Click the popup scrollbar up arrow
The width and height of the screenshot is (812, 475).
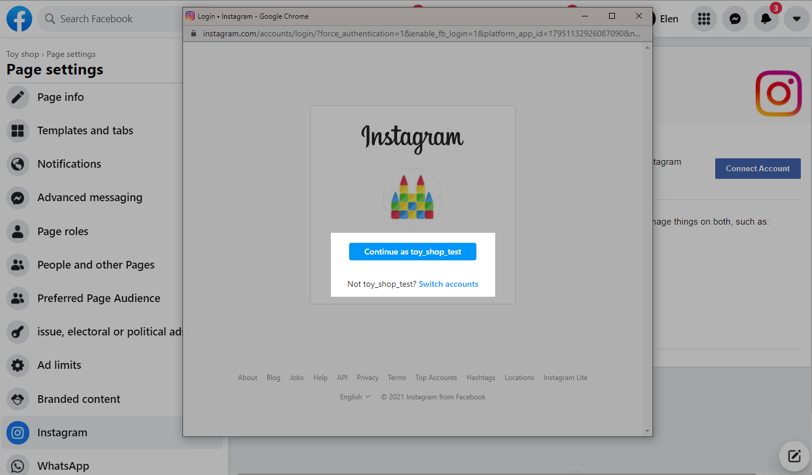pos(648,47)
